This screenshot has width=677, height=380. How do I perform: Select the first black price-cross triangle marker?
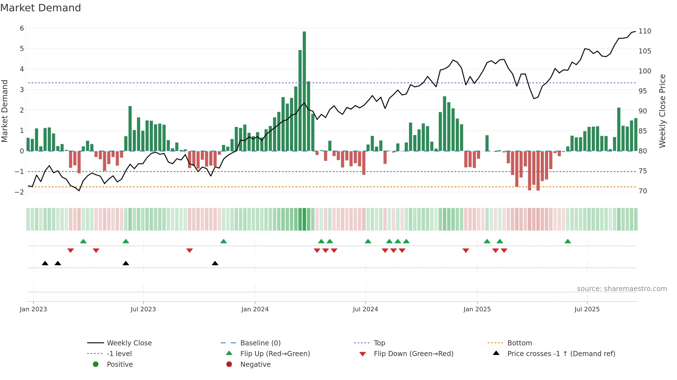[45, 263]
